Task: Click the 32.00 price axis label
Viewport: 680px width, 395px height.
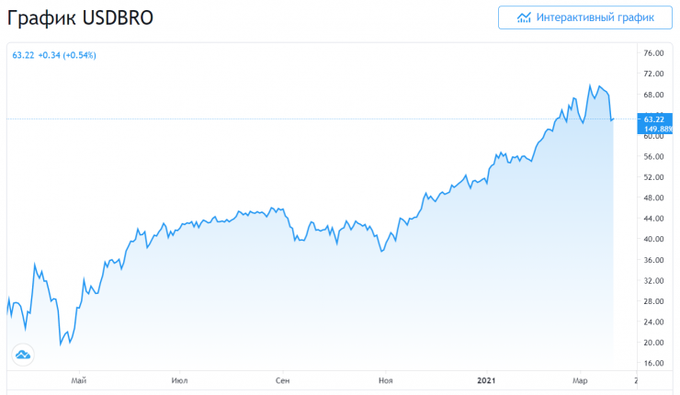Action: tap(654, 280)
